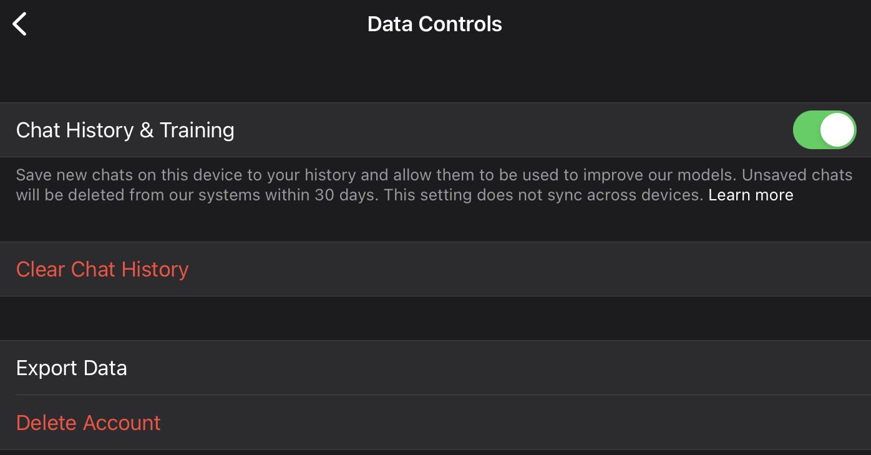The width and height of the screenshot is (871, 455).
Task: Select the red Clear Chat History option
Action: pyautogui.click(x=102, y=269)
